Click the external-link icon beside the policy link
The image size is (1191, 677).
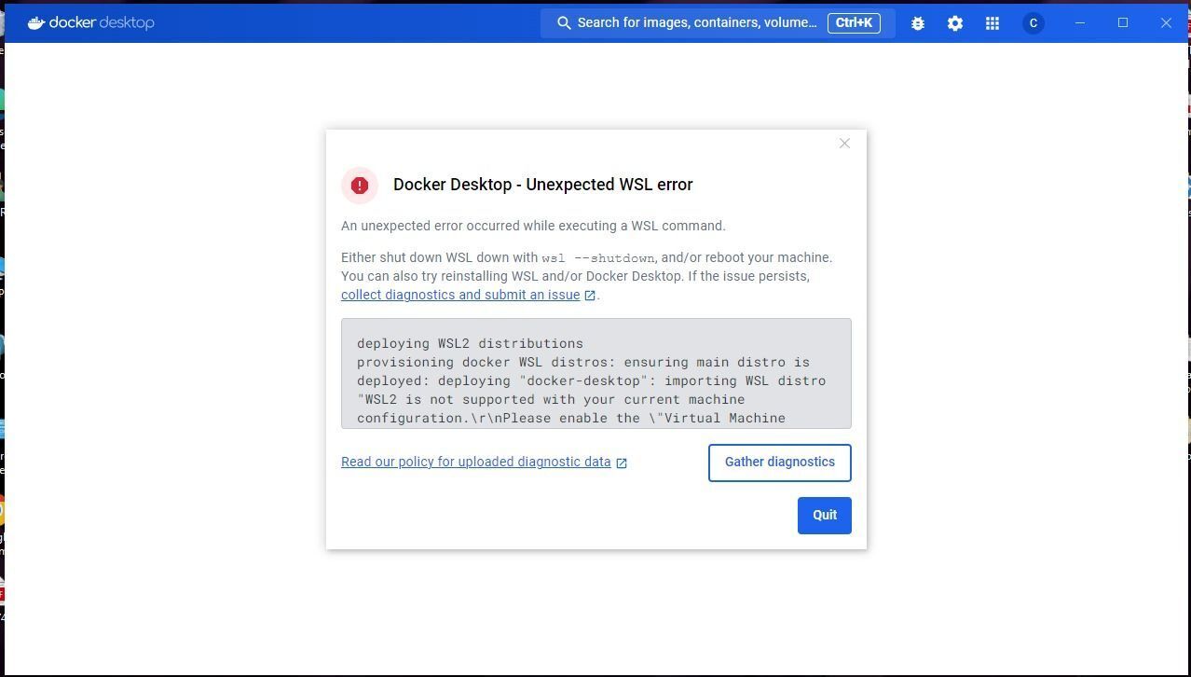pos(621,462)
